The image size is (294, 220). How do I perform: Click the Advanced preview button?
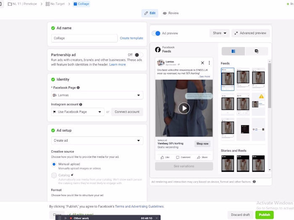(250, 33)
